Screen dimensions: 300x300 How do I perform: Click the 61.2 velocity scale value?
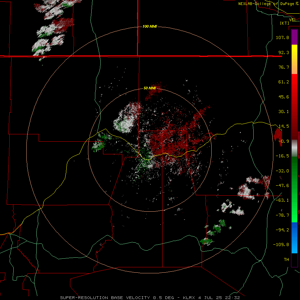pyautogui.click(x=284, y=82)
